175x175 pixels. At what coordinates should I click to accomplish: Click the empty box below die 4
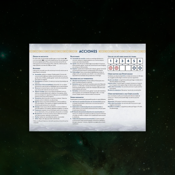[128, 68]
